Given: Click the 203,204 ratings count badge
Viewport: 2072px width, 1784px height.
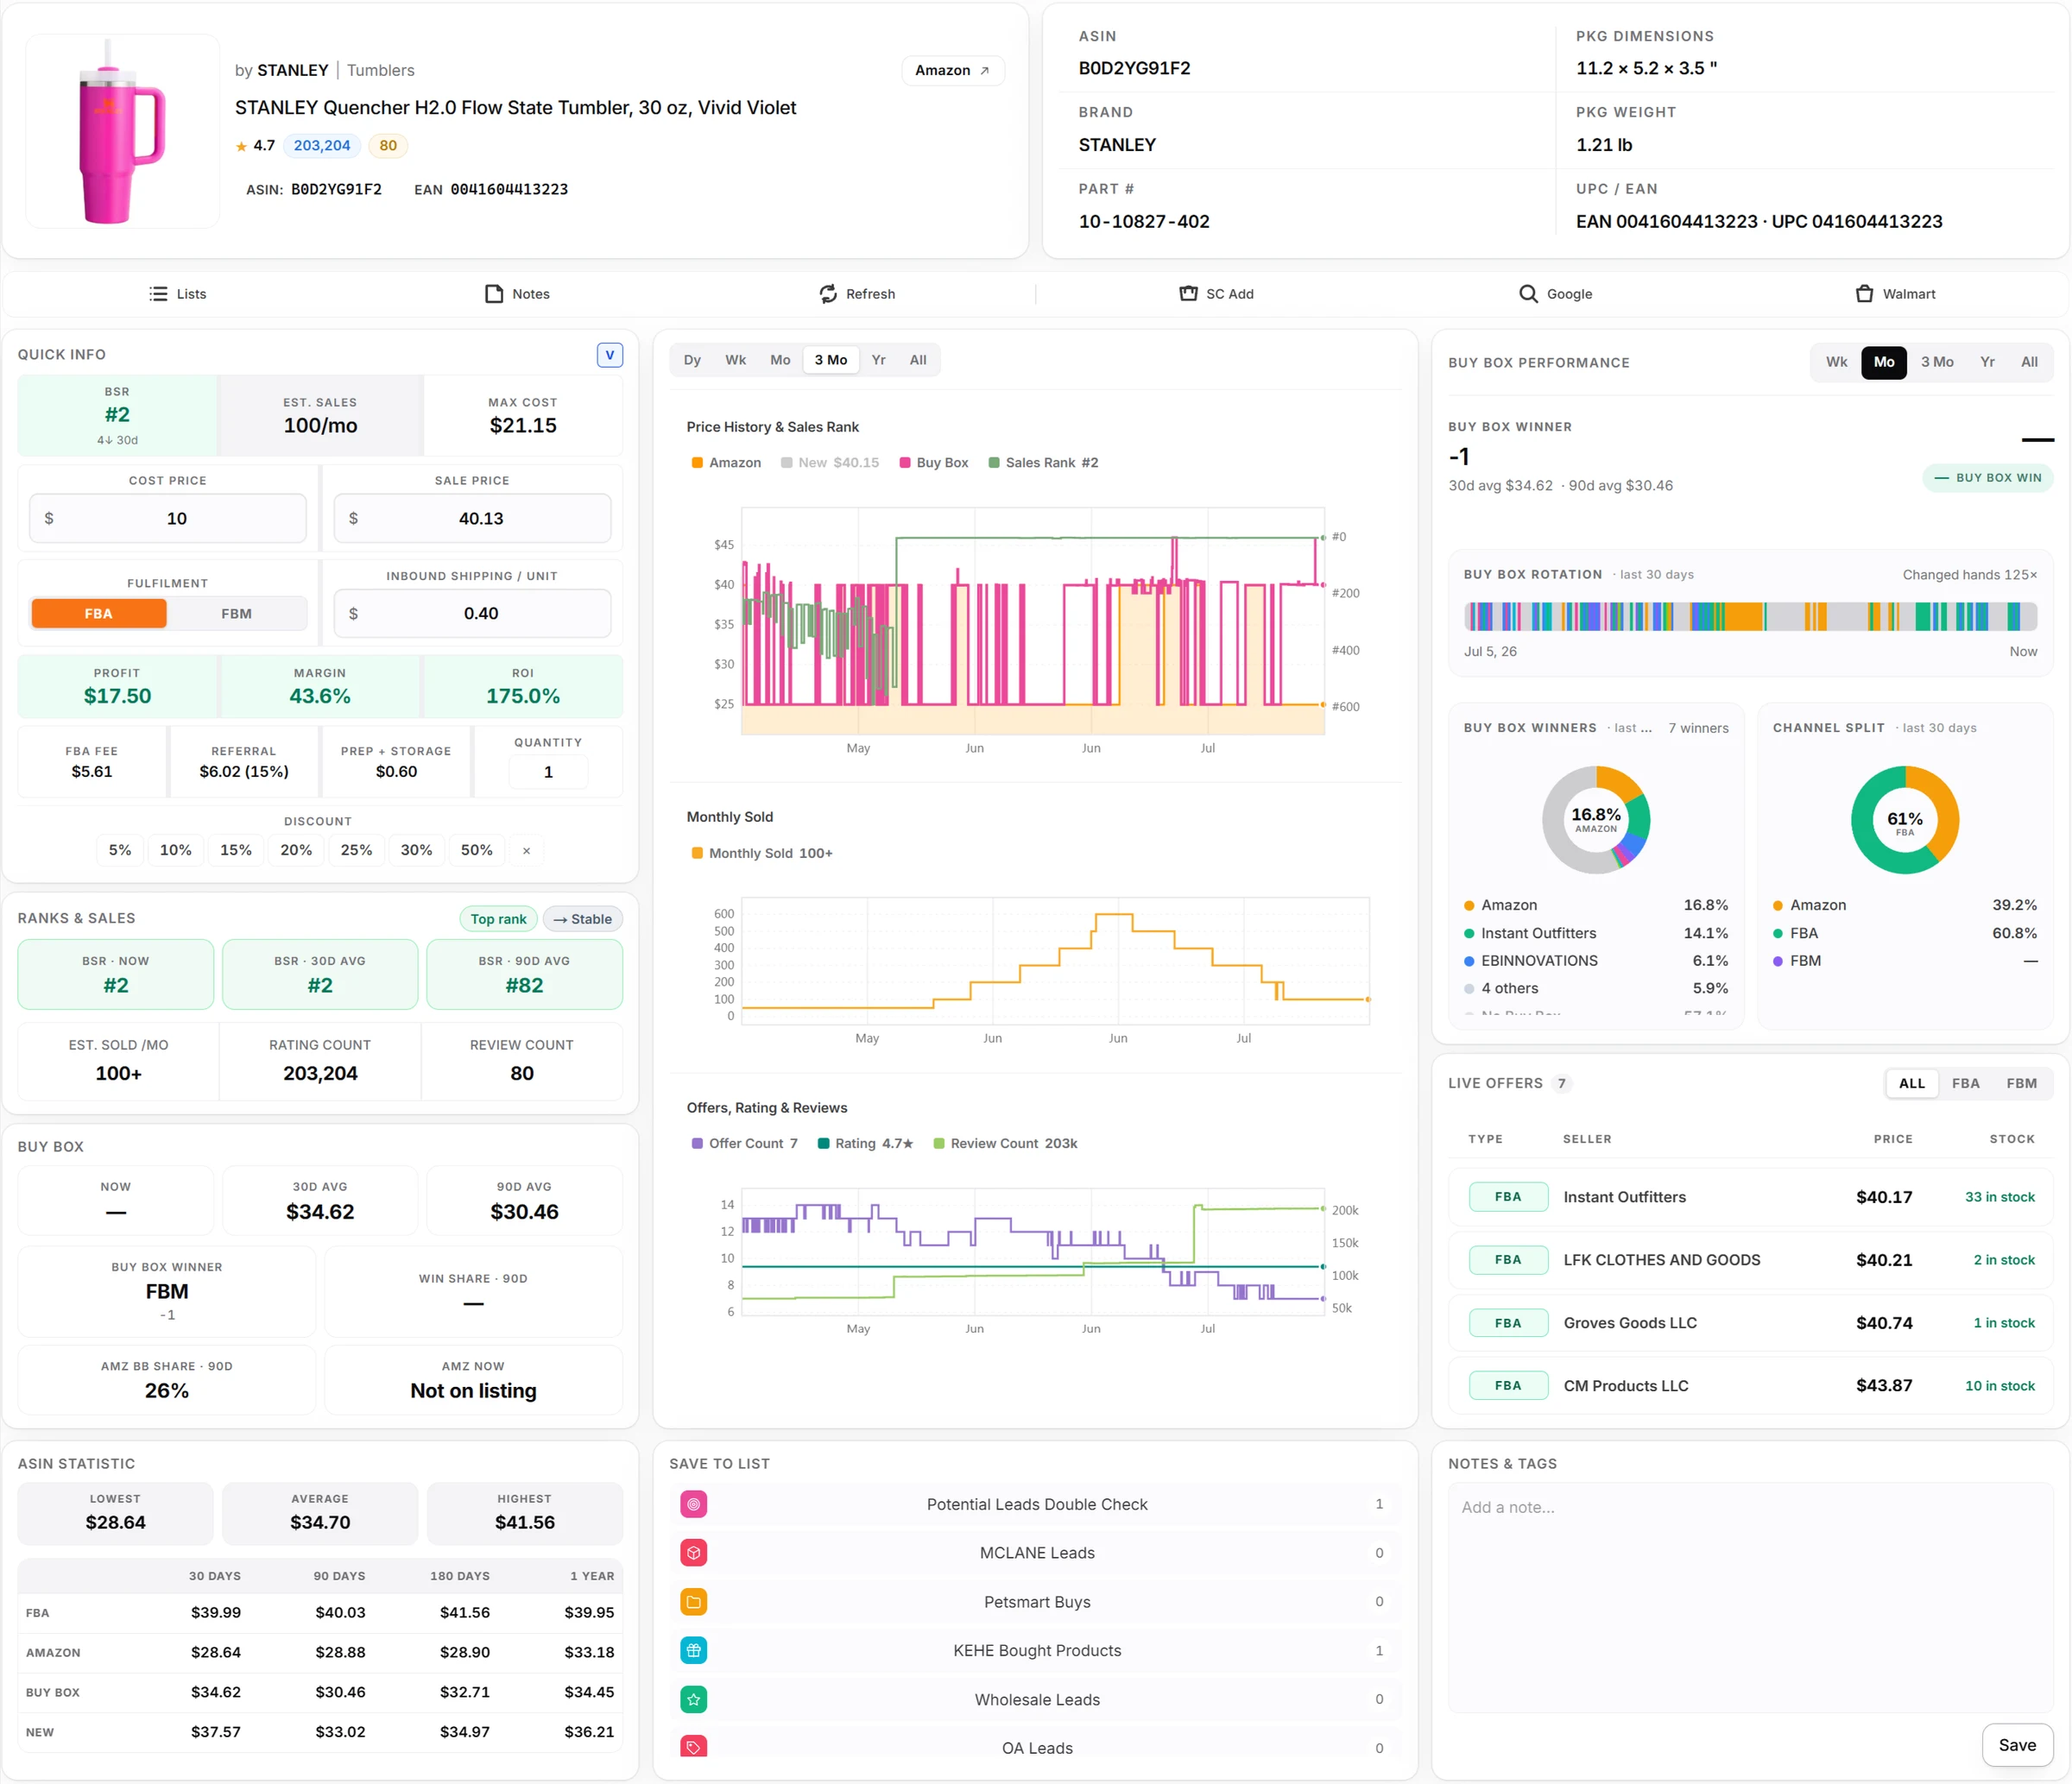Looking at the screenshot, I should click(322, 146).
